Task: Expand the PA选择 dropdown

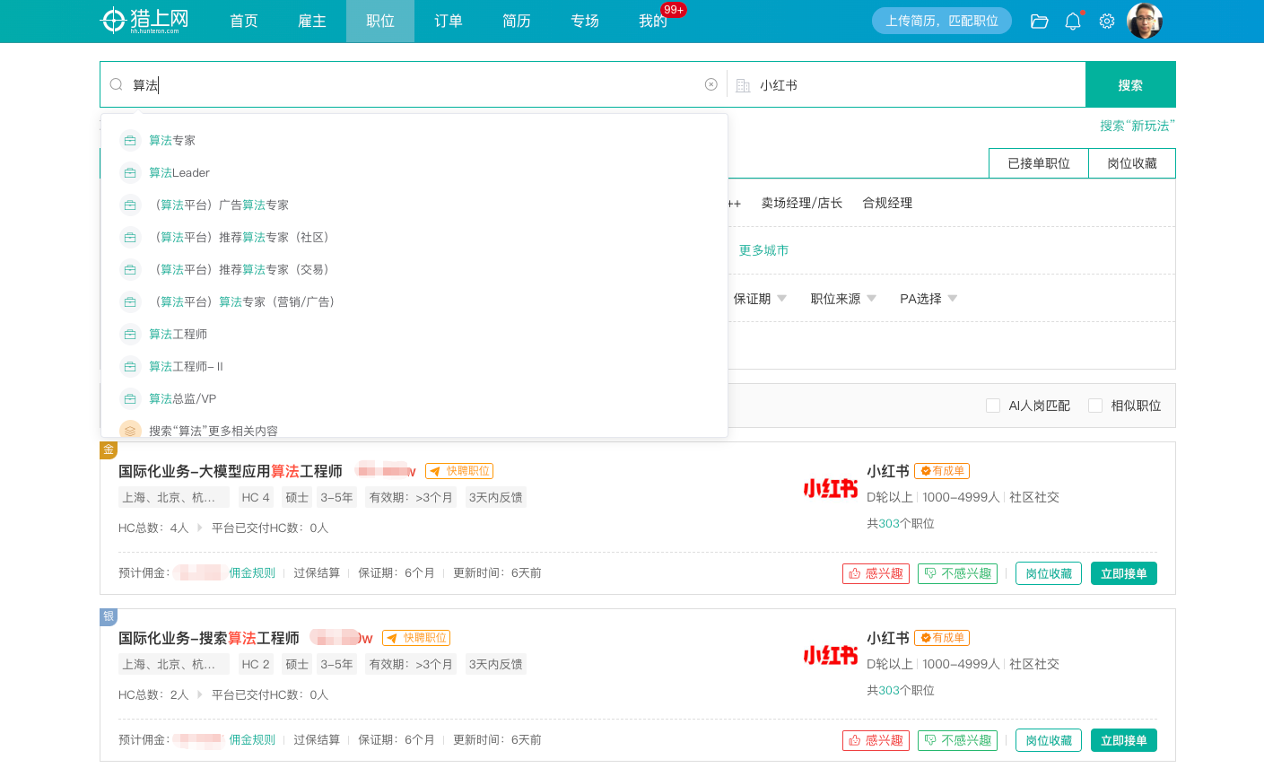Action: pos(928,299)
